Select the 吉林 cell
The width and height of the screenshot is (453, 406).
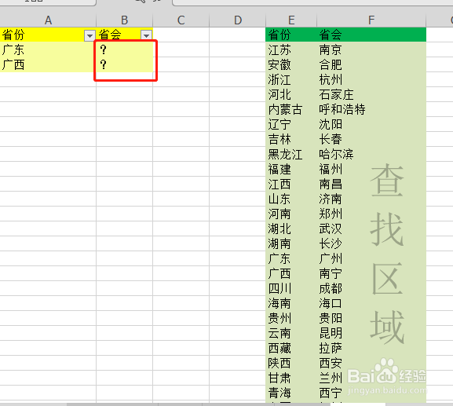coord(291,139)
